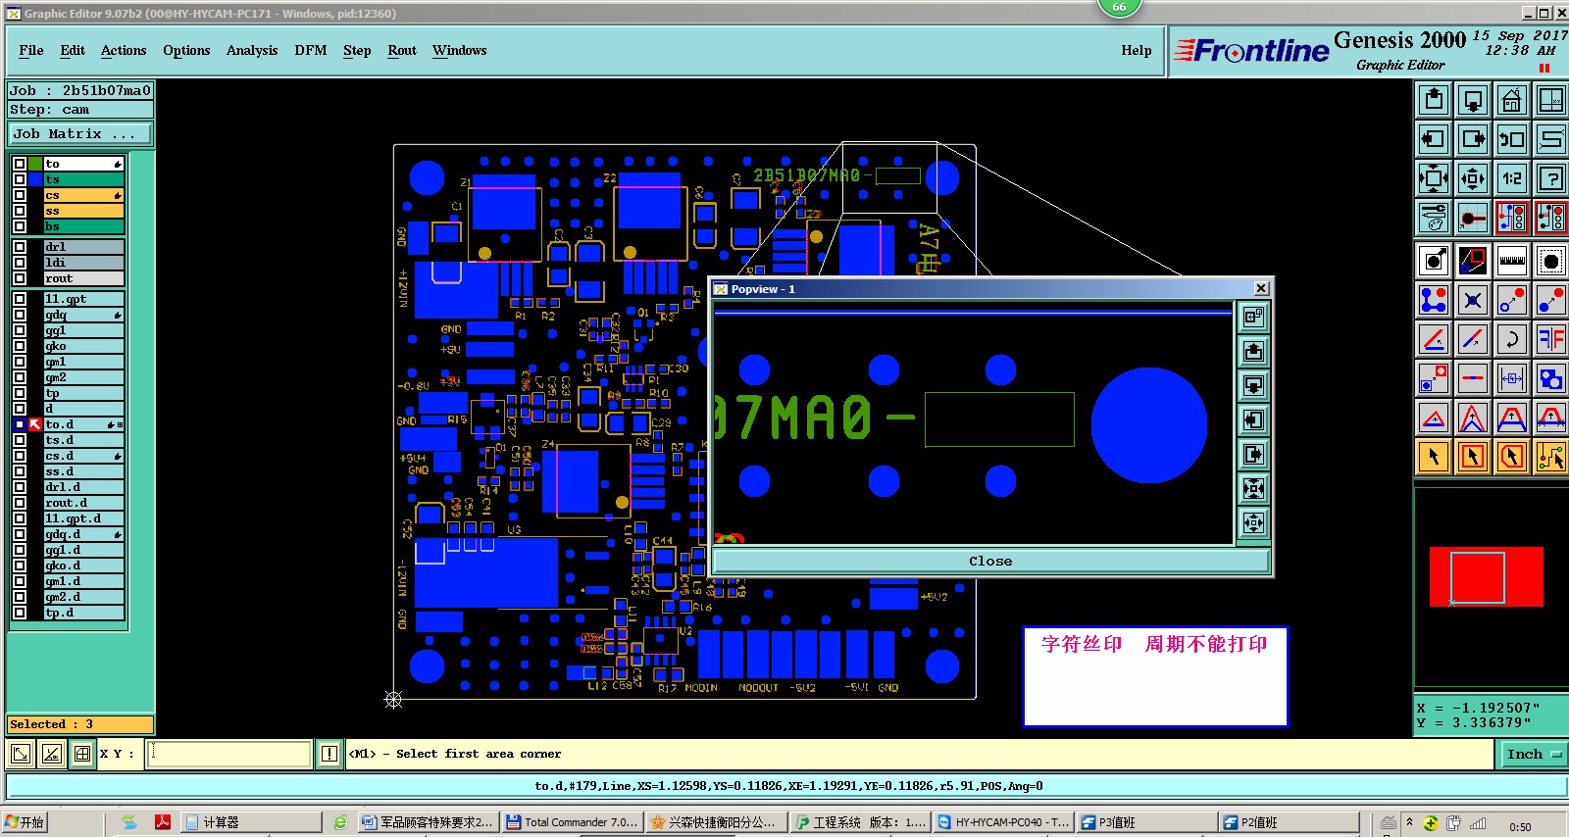Image resolution: width=1569 pixels, height=837 pixels.
Task: Open the DFM menu
Action: tap(311, 50)
